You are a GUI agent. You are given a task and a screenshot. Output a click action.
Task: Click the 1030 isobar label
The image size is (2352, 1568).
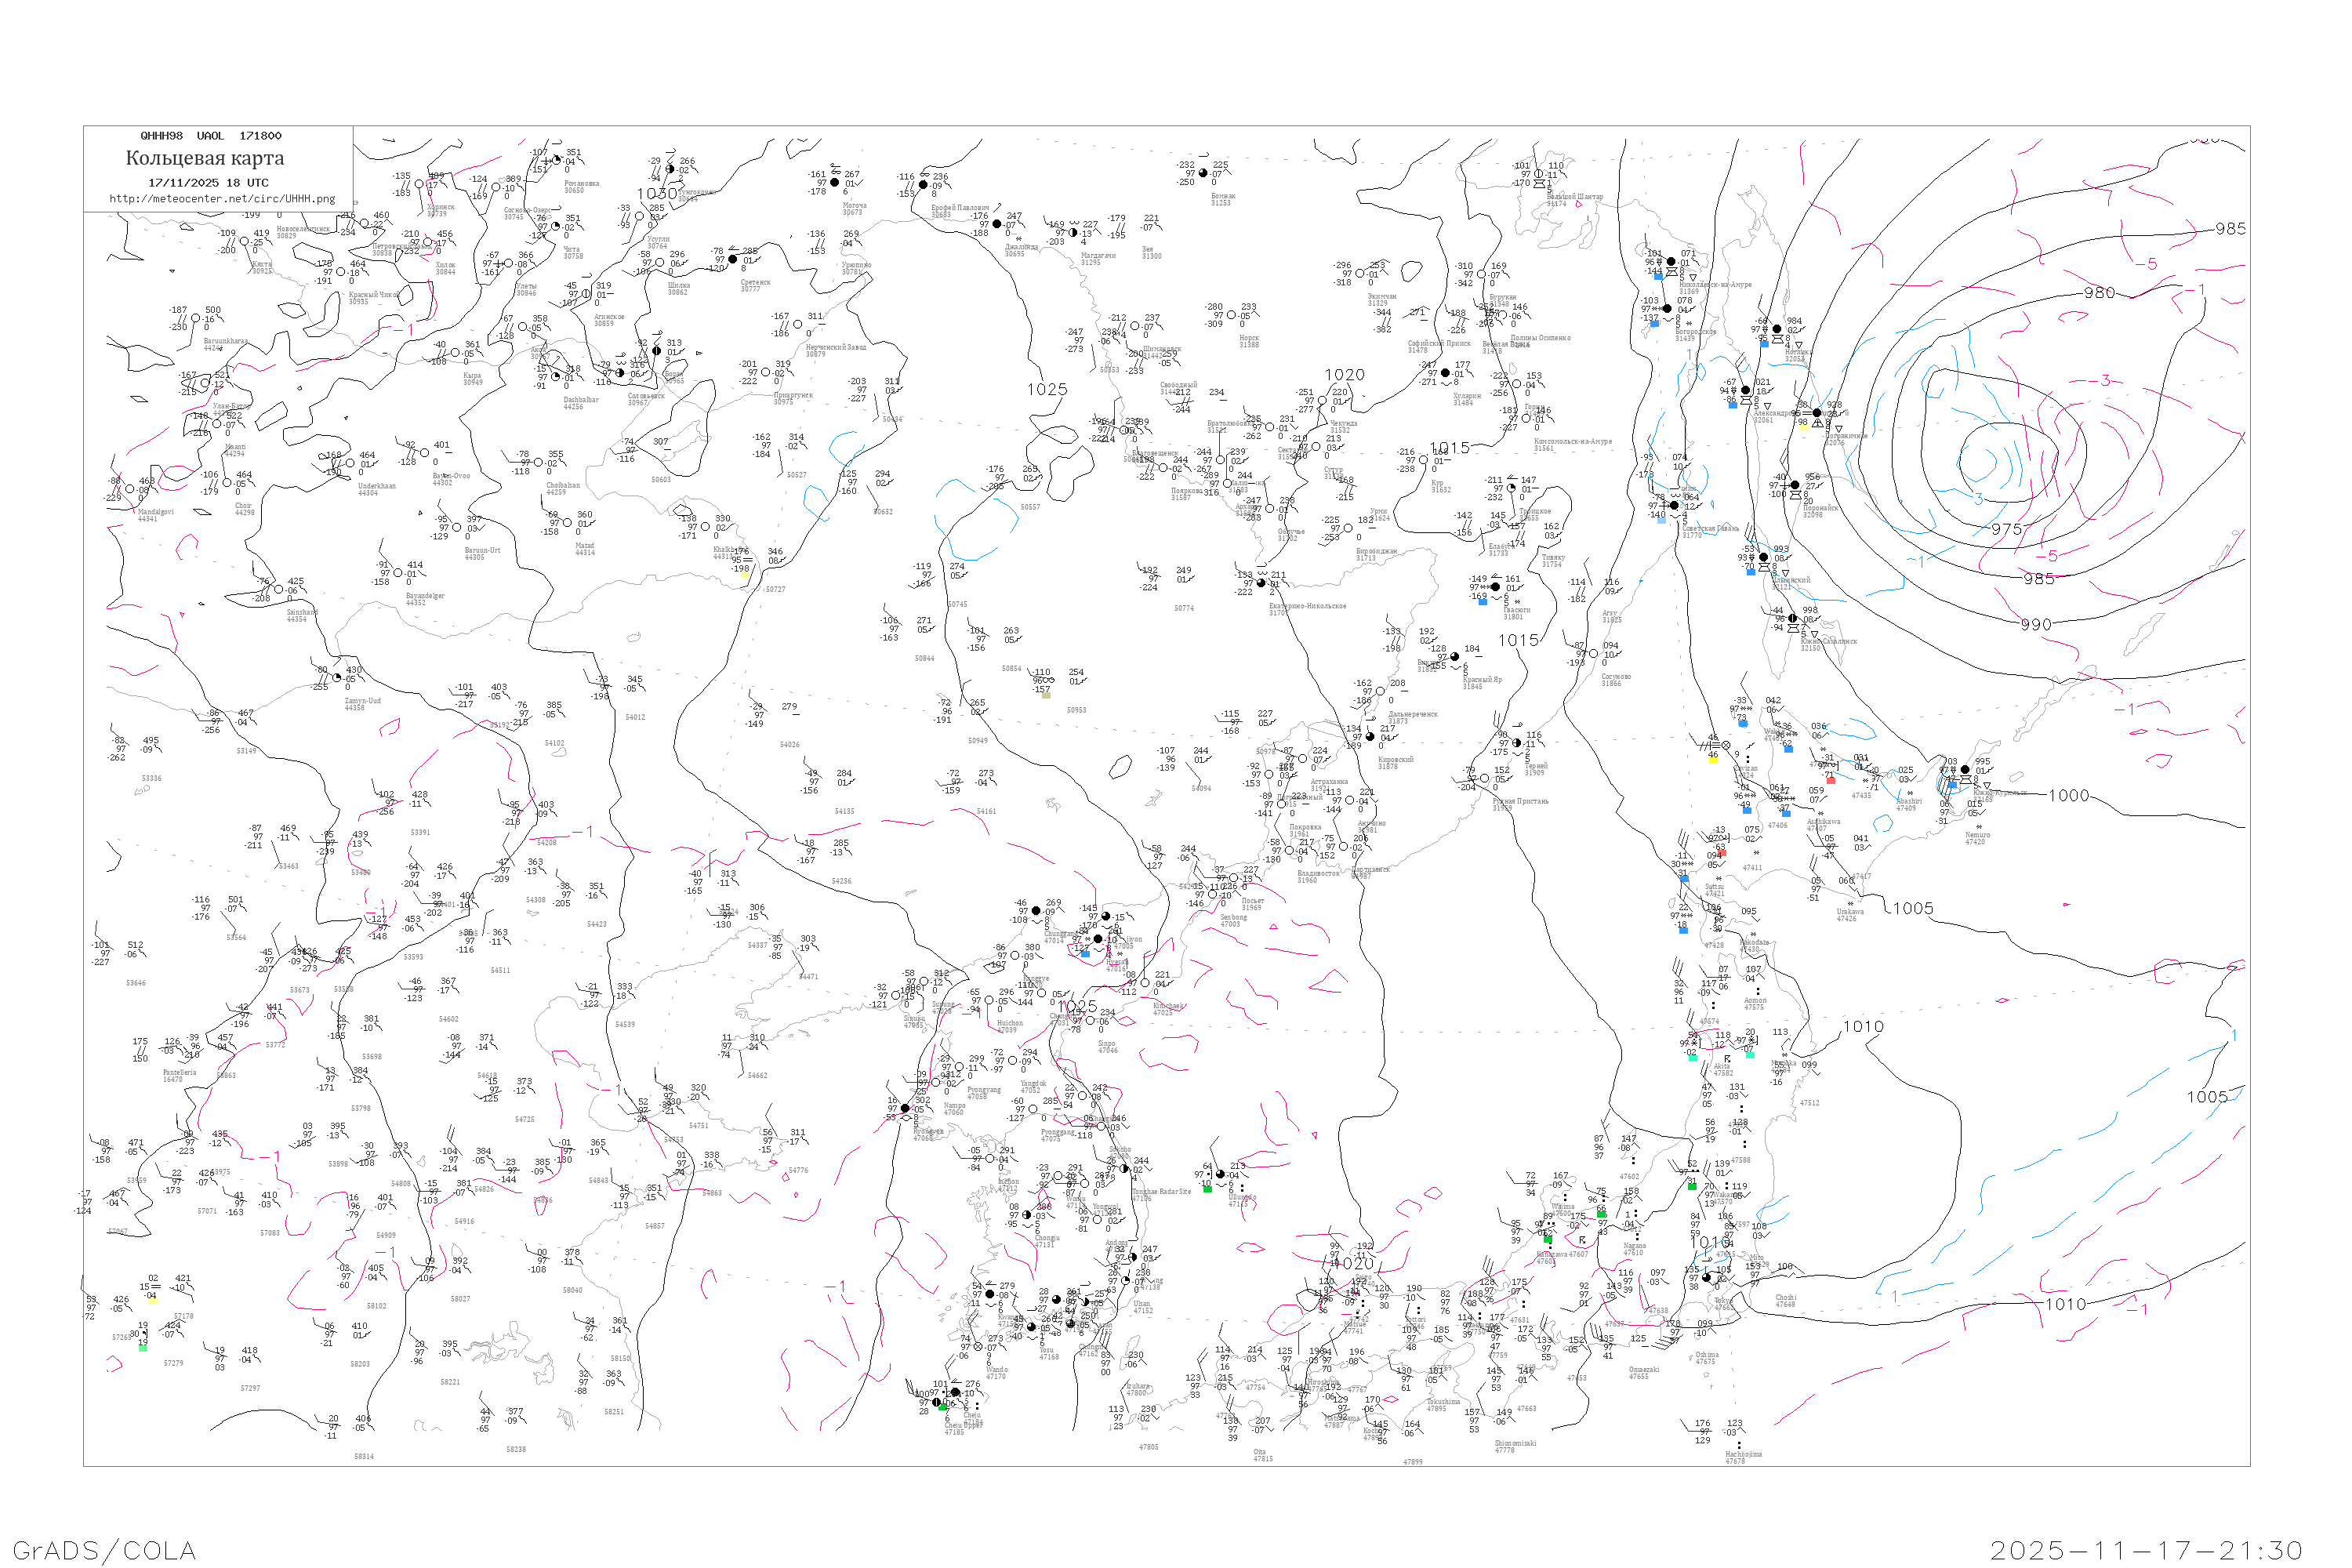click(x=657, y=194)
